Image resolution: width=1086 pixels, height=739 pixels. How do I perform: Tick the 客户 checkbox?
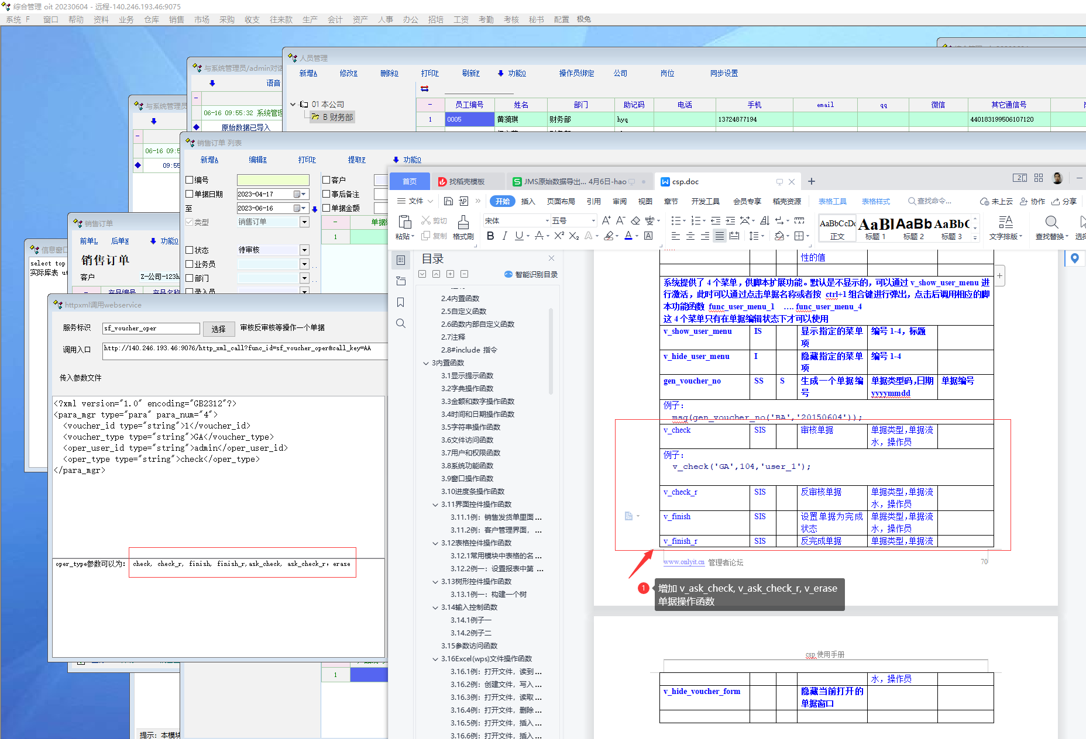[x=327, y=180]
